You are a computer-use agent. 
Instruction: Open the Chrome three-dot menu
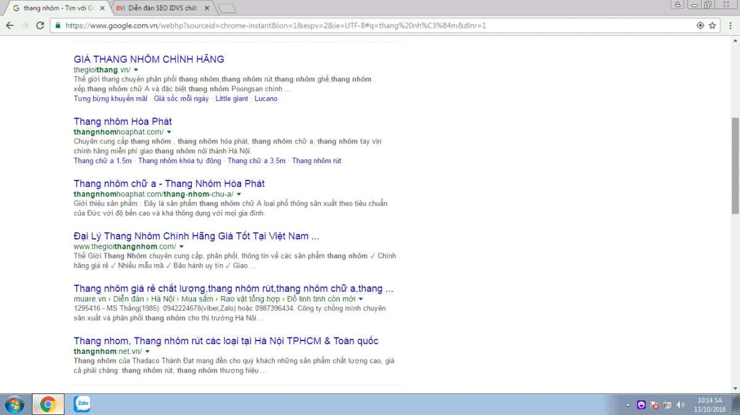(x=731, y=25)
